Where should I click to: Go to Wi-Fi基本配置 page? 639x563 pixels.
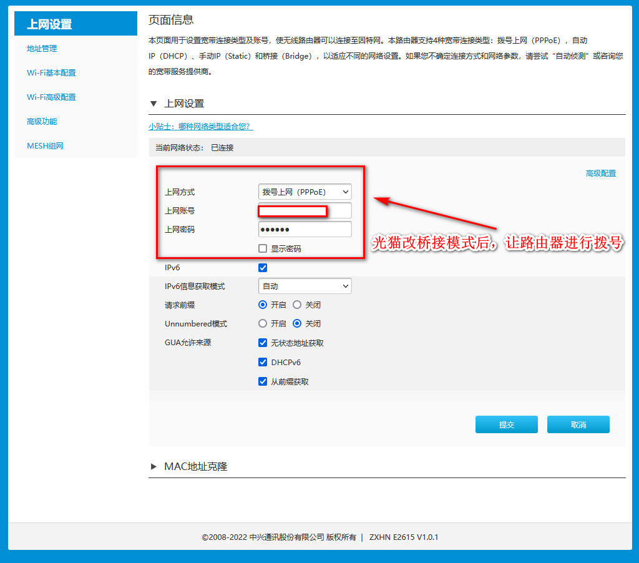[x=51, y=73]
